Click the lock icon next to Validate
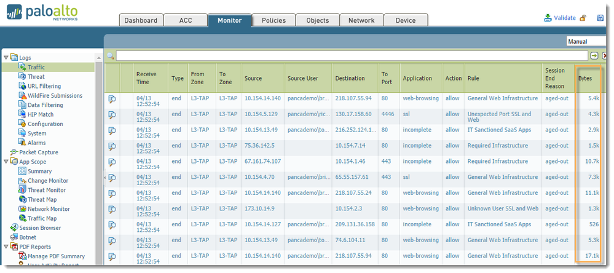The height and width of the screenshot is (273, 614). click(x=583, y=18)
